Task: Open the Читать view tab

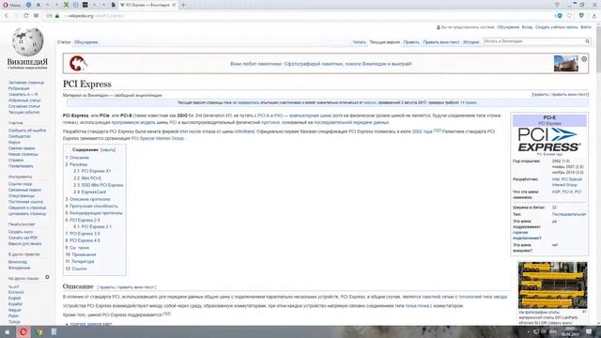Action: (359, 42)
